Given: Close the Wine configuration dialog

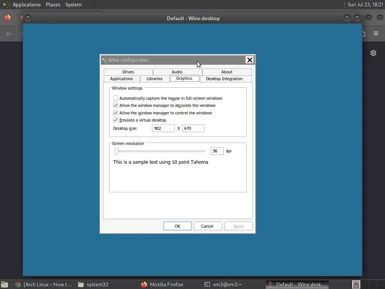Looking at the screenshot, I should 250,60.
